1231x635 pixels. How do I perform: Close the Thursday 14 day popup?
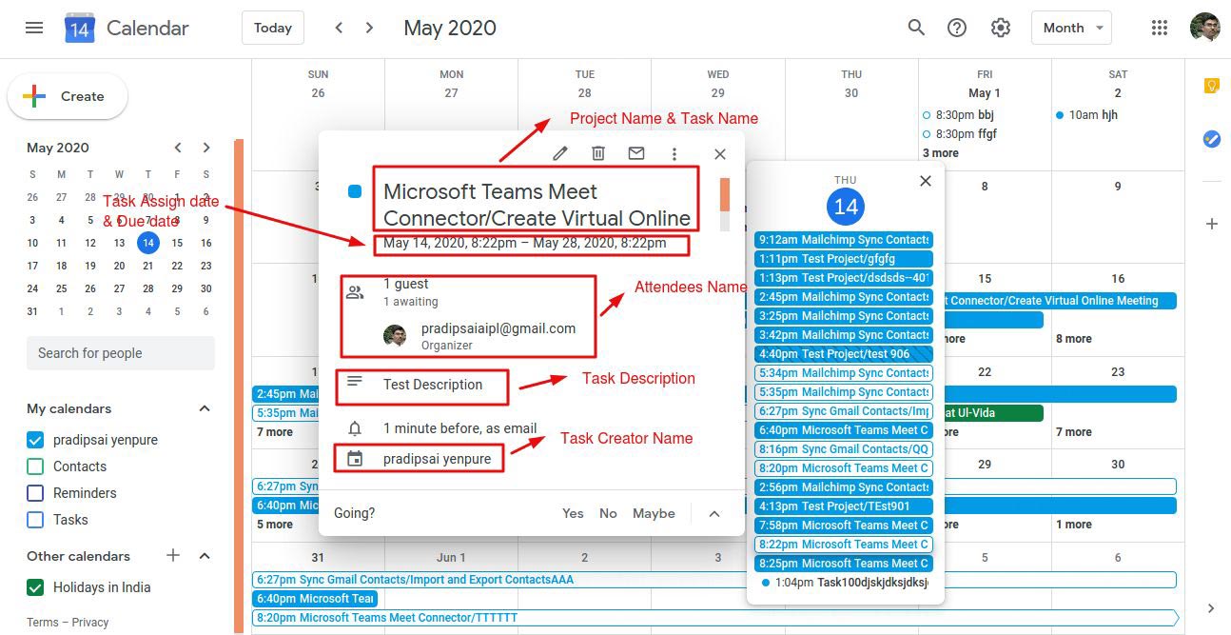point(926,181)
